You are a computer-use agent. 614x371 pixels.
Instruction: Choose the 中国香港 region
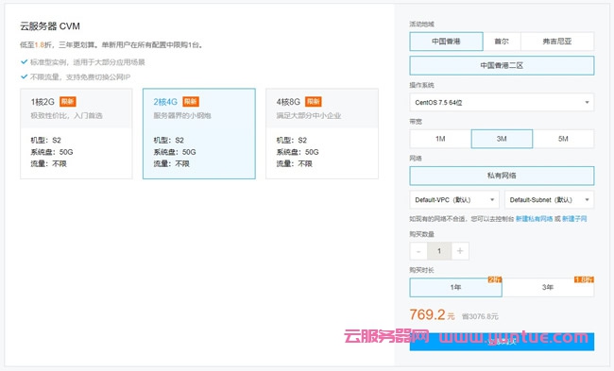click(x=446, y=42)
